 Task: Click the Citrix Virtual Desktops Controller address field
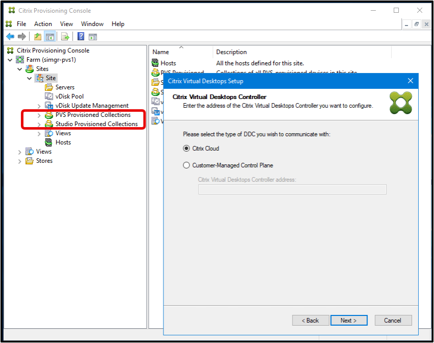point(292,189)
